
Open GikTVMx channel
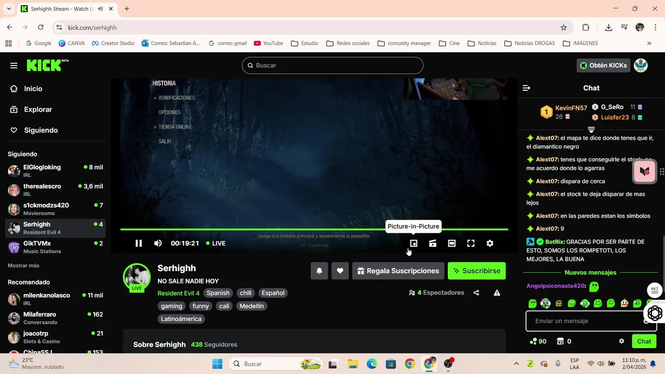tap(55, 247)
